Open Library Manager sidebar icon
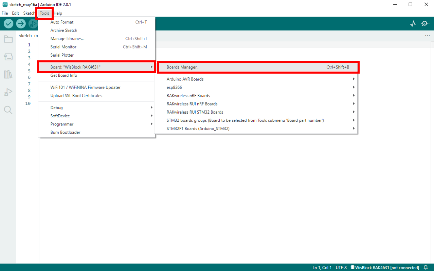 (x=8, y=74)
